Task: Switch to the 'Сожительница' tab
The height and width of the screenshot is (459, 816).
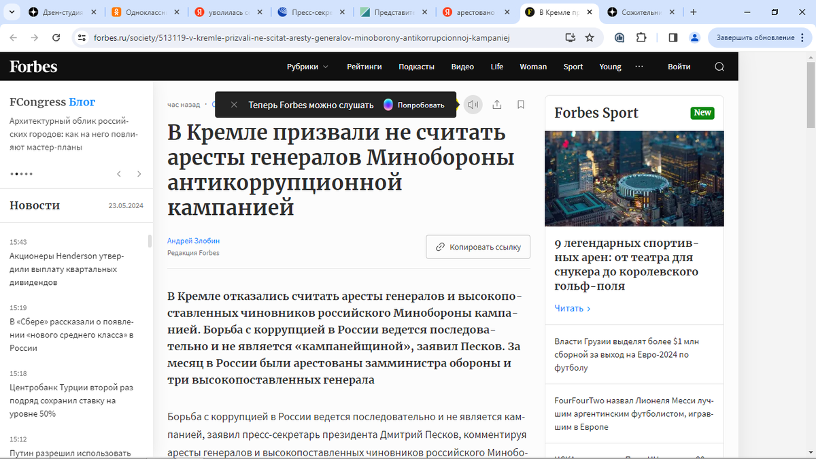Action: pyautogui.click(x=643, y=12)
